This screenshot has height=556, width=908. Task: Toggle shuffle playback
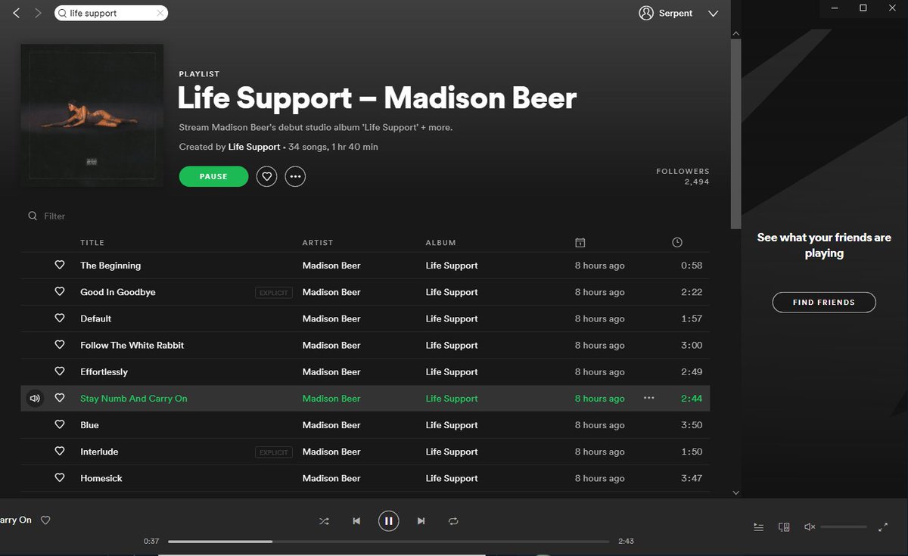click(x=324, y=521)
